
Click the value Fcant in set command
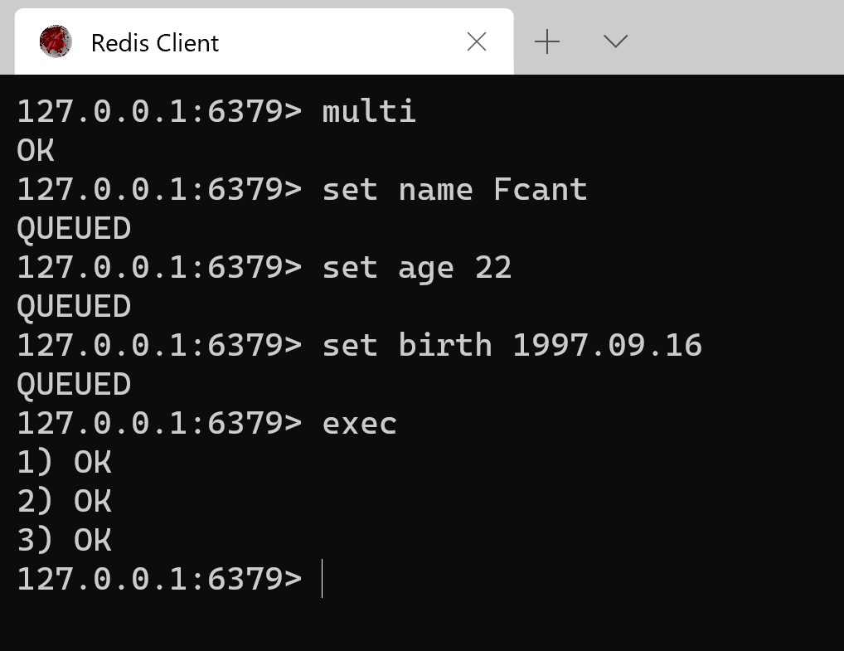click(540, 189)
